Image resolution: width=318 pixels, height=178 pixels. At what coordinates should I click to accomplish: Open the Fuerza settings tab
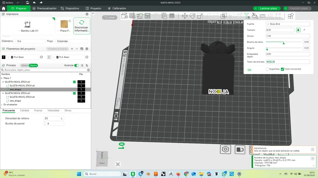[x=38, y=111]
